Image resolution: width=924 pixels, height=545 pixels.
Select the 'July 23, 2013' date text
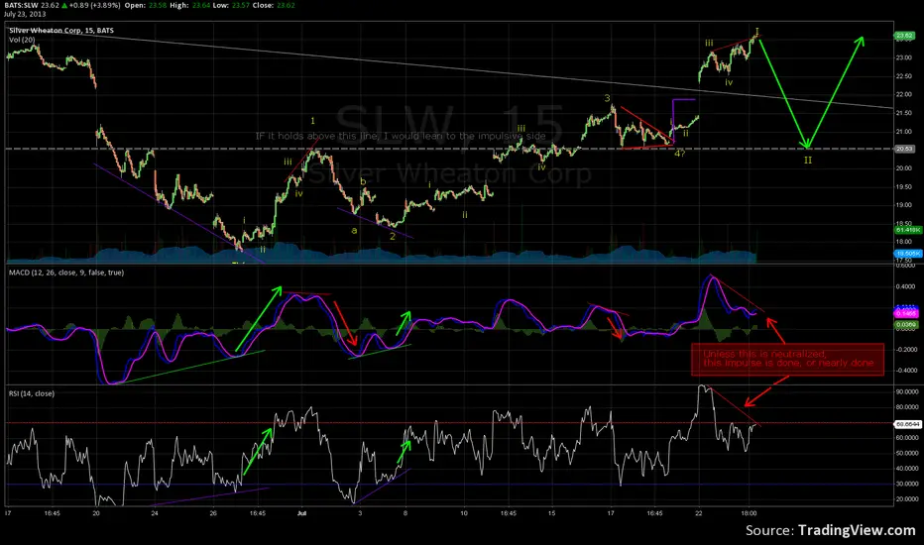coord(25,14)
